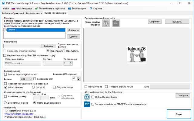
Task: Click the blue question mark help icon
Action: 91,9
